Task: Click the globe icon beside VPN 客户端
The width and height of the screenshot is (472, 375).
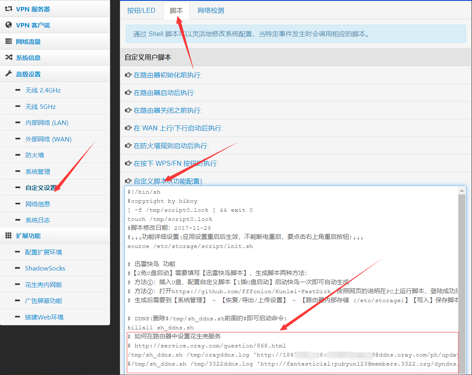Action: [9, 25]
